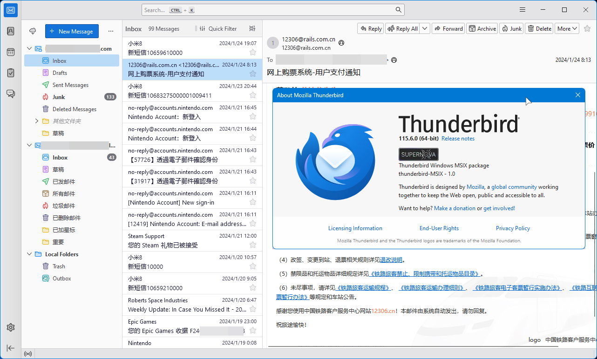
Task: Archive the current message
Action: (x=482, y=28)
